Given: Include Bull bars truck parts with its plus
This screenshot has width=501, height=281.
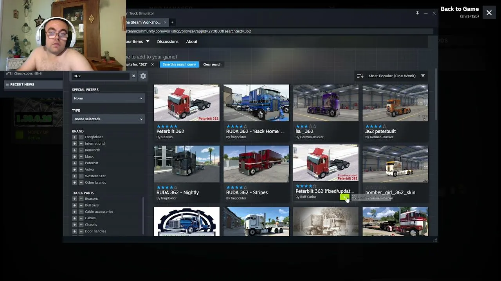Looking at the screenshot, I should (74, 205).
